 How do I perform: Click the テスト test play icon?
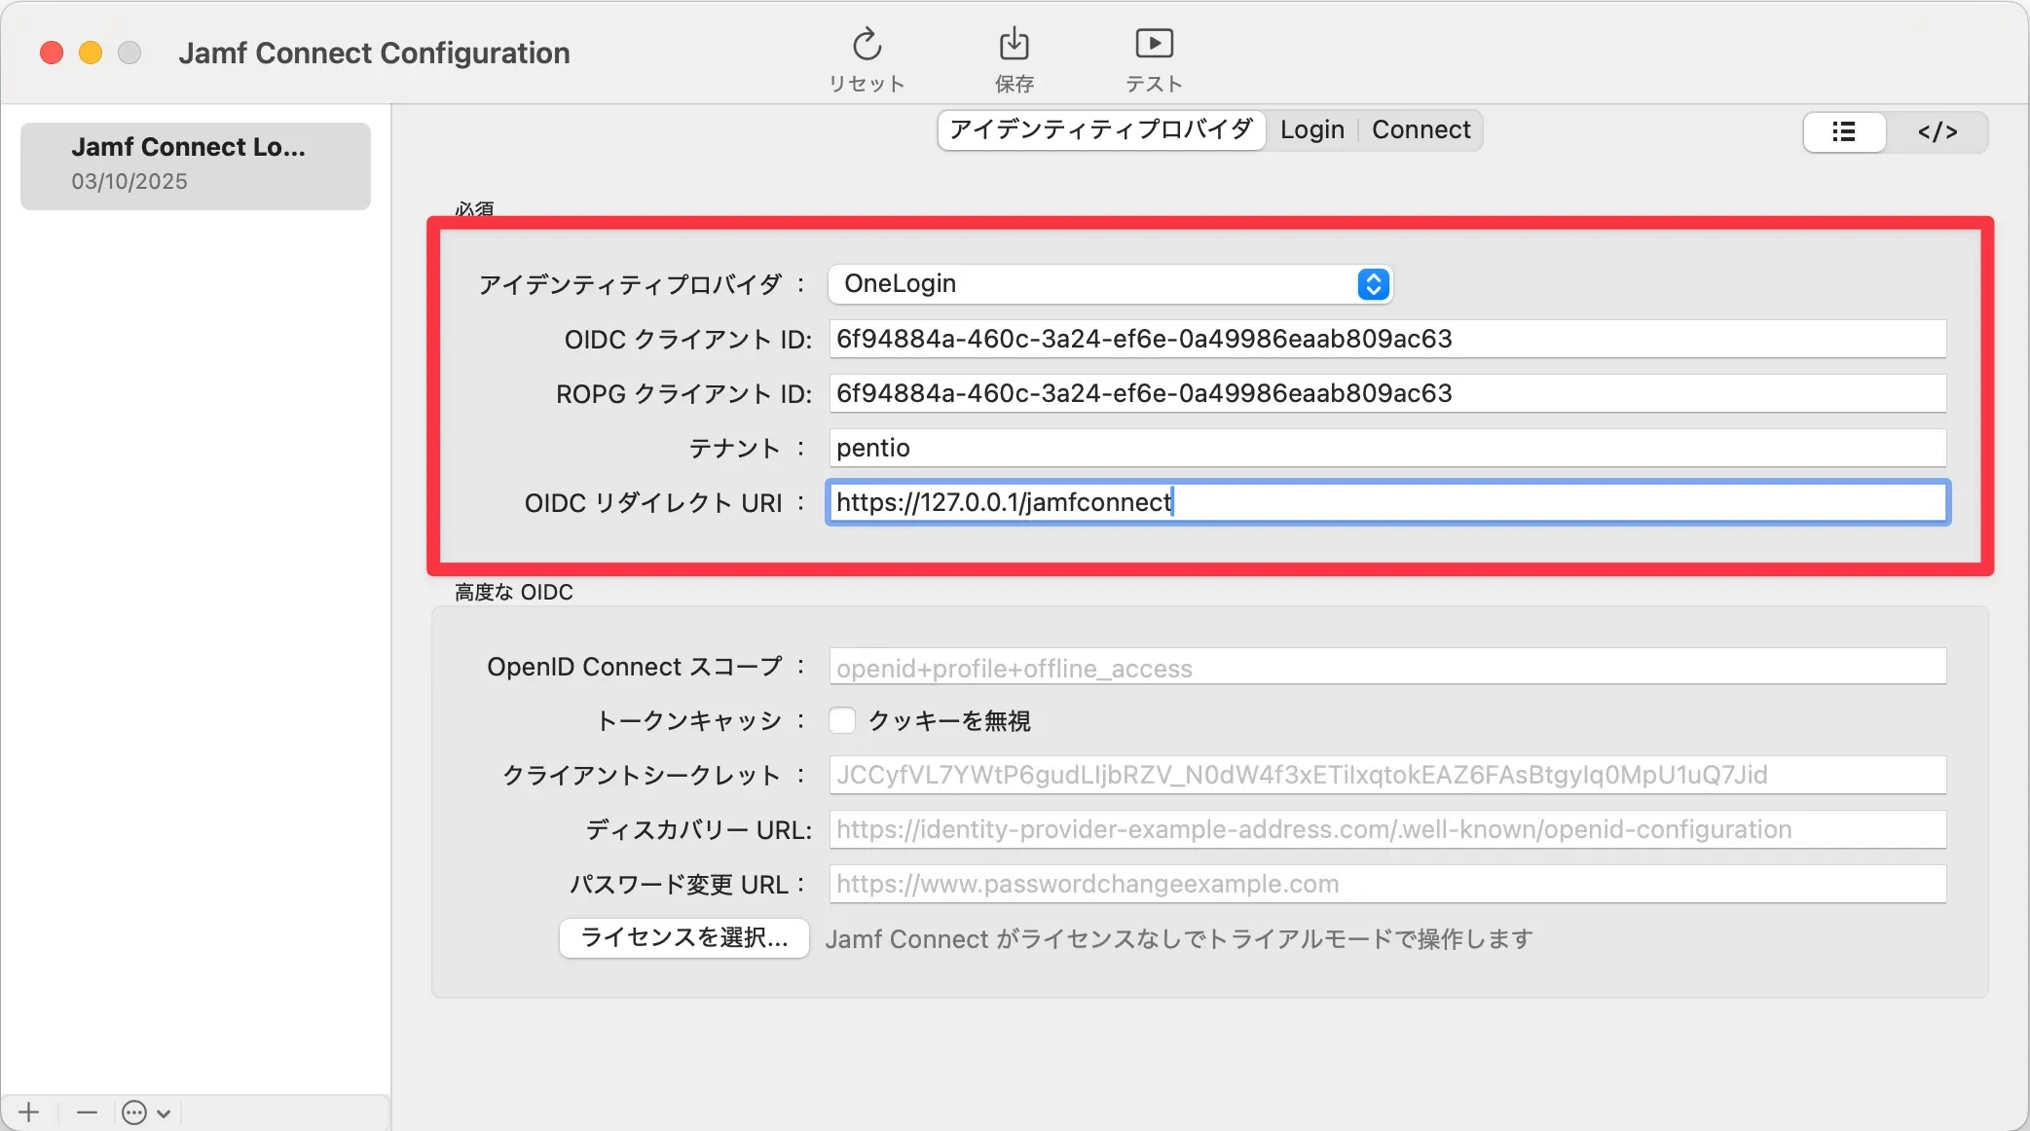[x=1154, y=46]
